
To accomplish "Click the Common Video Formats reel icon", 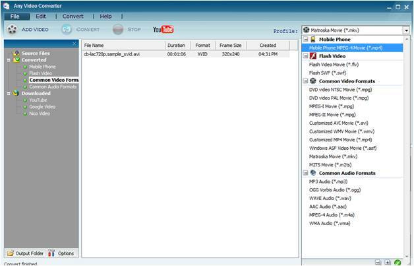I will (313, 81).
